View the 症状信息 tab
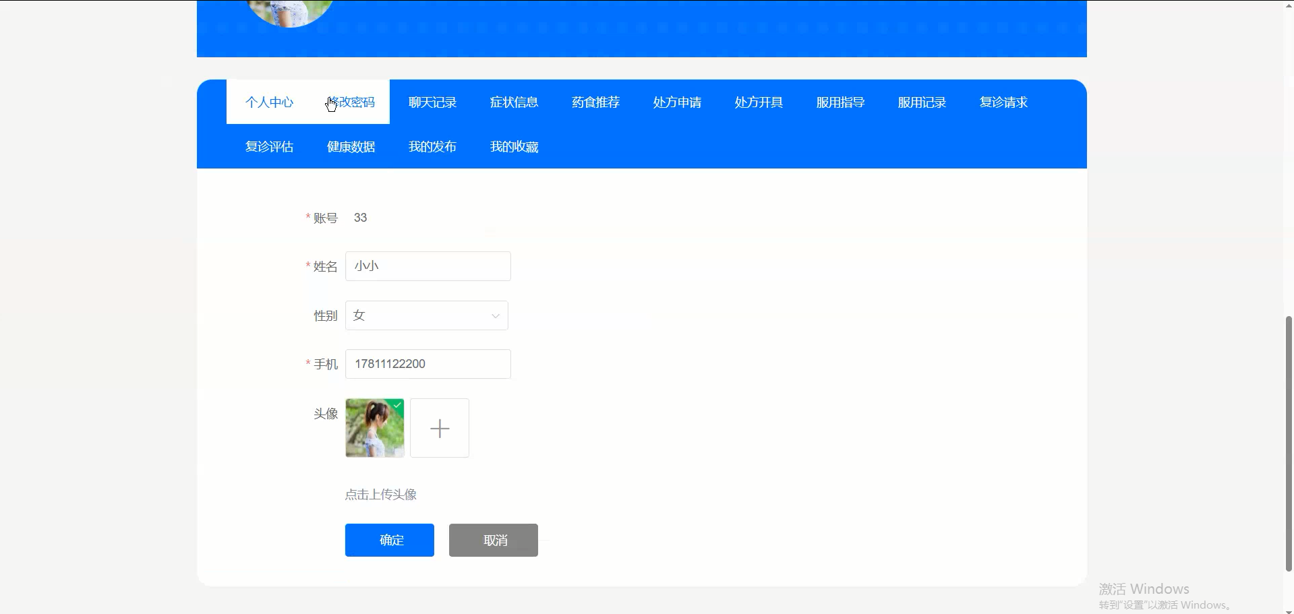The height and width of the screenshot is (614, 1294). [514, 102]
